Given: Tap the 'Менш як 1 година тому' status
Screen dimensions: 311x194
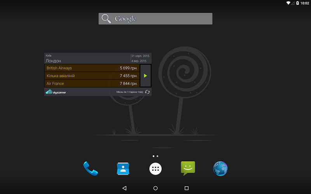Looking at the screenshot, I should [x=130, y=92].
